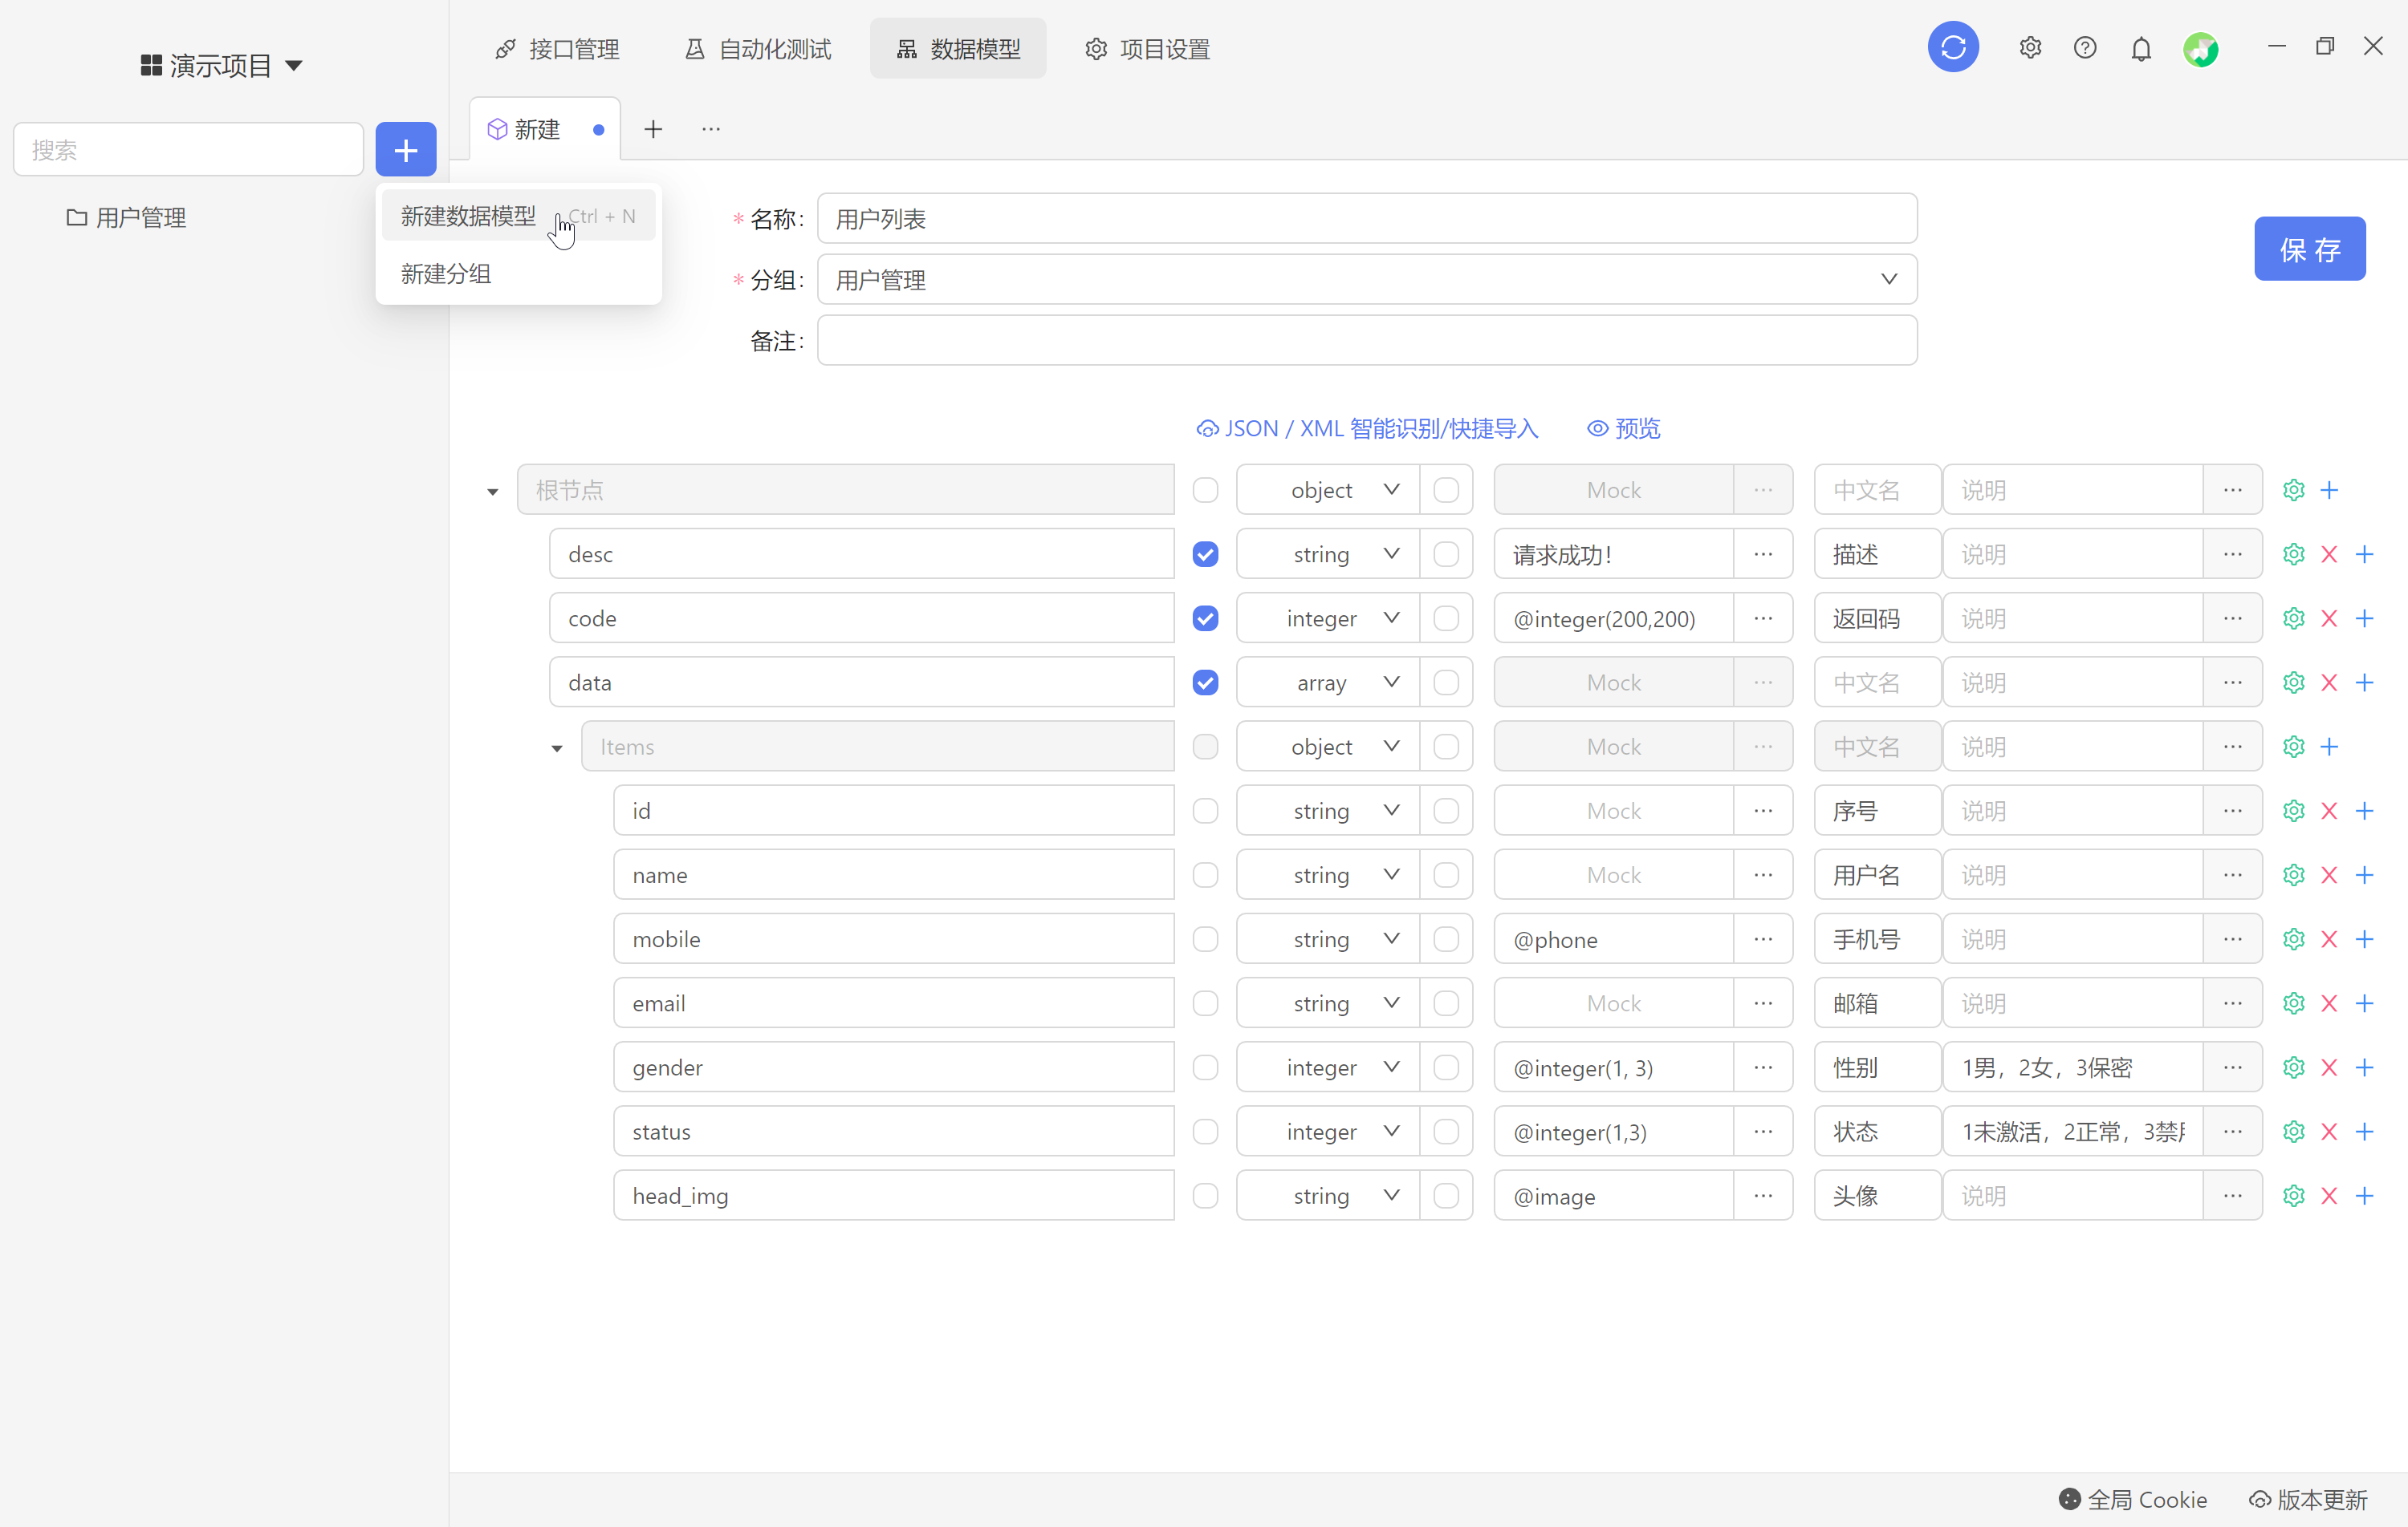The image size is (2408, 1527).
Task: Check the required checkbox for email
Action: [x=1205, y=1002]
